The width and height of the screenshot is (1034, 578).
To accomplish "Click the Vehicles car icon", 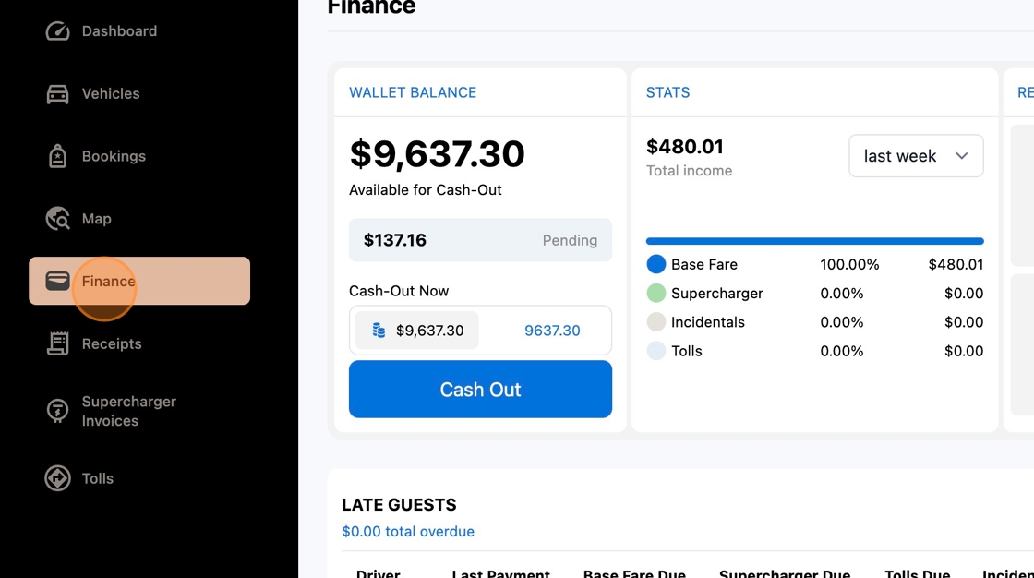I will pos(57,94).
